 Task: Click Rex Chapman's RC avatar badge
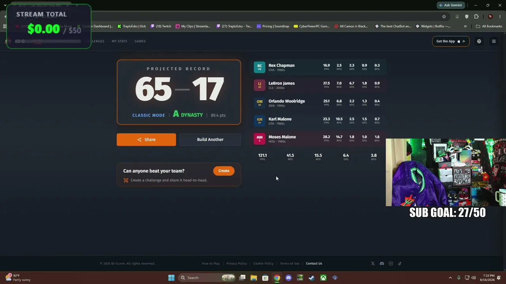[259, 67]
